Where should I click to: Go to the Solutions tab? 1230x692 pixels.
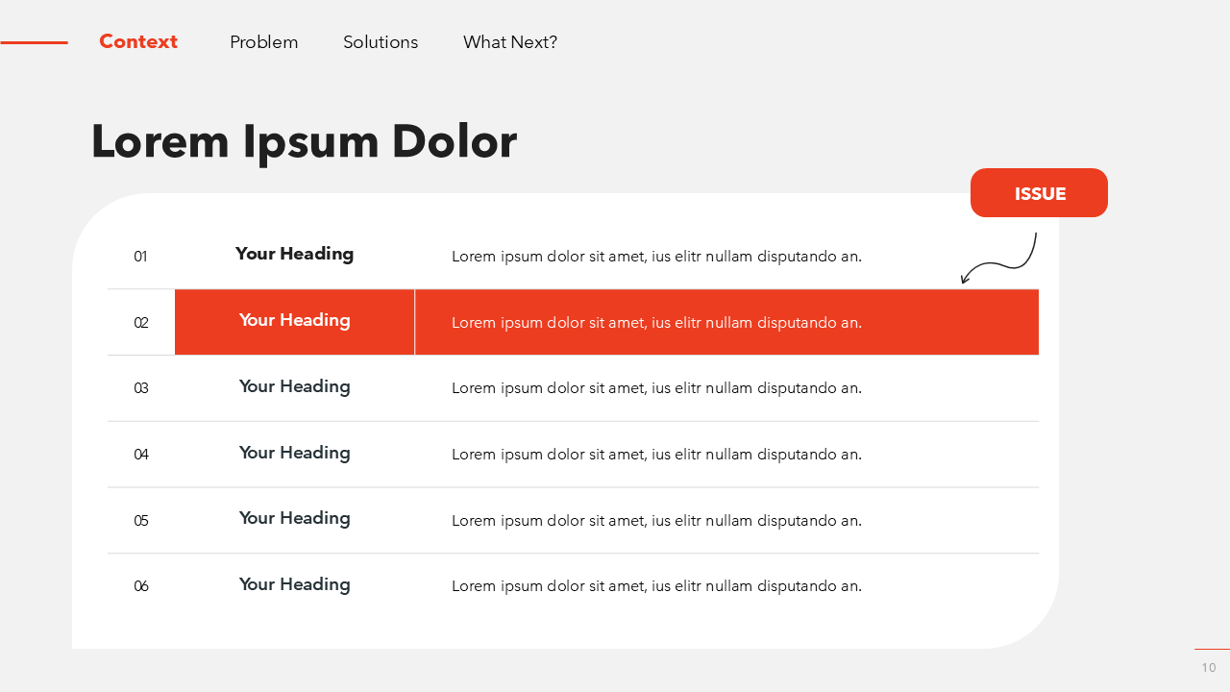click(381, 42)
